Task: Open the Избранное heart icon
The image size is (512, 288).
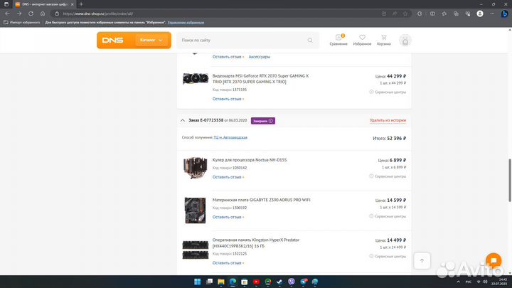Action: 362,40
